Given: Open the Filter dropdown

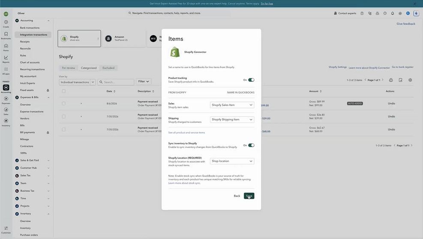Looking at the screenshot, I should (144, 81).
